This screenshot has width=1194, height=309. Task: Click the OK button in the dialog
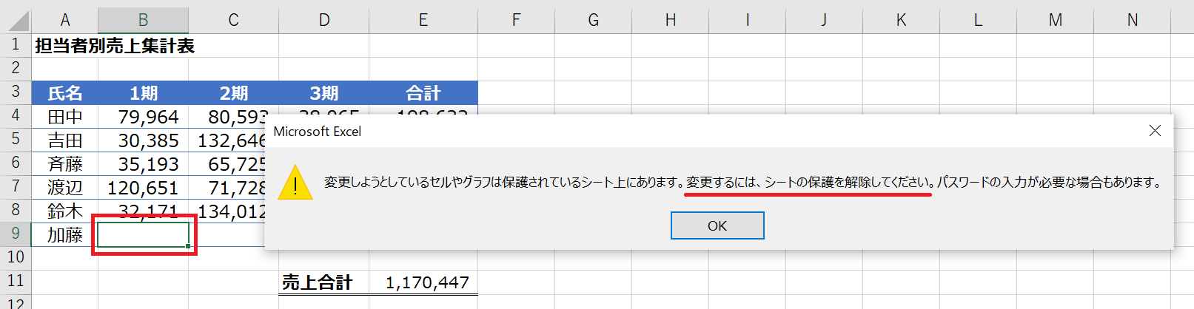tap(717, 225)
